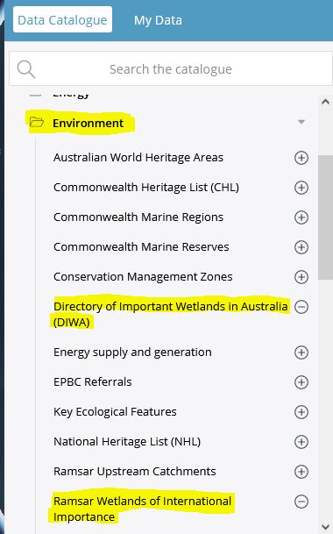
Task: Switch to the My Data tab
Action: (x=158, y=20)
